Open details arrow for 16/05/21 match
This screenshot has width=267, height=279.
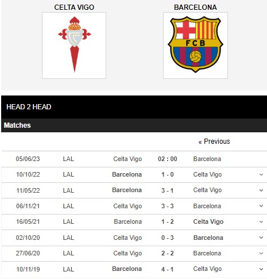pyautogui.click(x=261, y=221)
